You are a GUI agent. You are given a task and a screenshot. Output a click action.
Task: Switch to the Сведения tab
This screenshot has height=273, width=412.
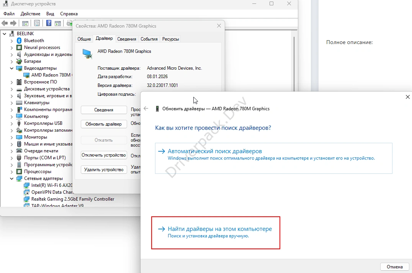coord(127,39)
